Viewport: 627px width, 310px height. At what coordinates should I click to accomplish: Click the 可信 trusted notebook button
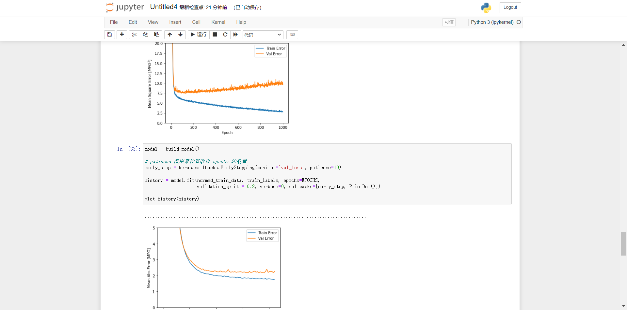pyautogui.click(x=449, y=22)
